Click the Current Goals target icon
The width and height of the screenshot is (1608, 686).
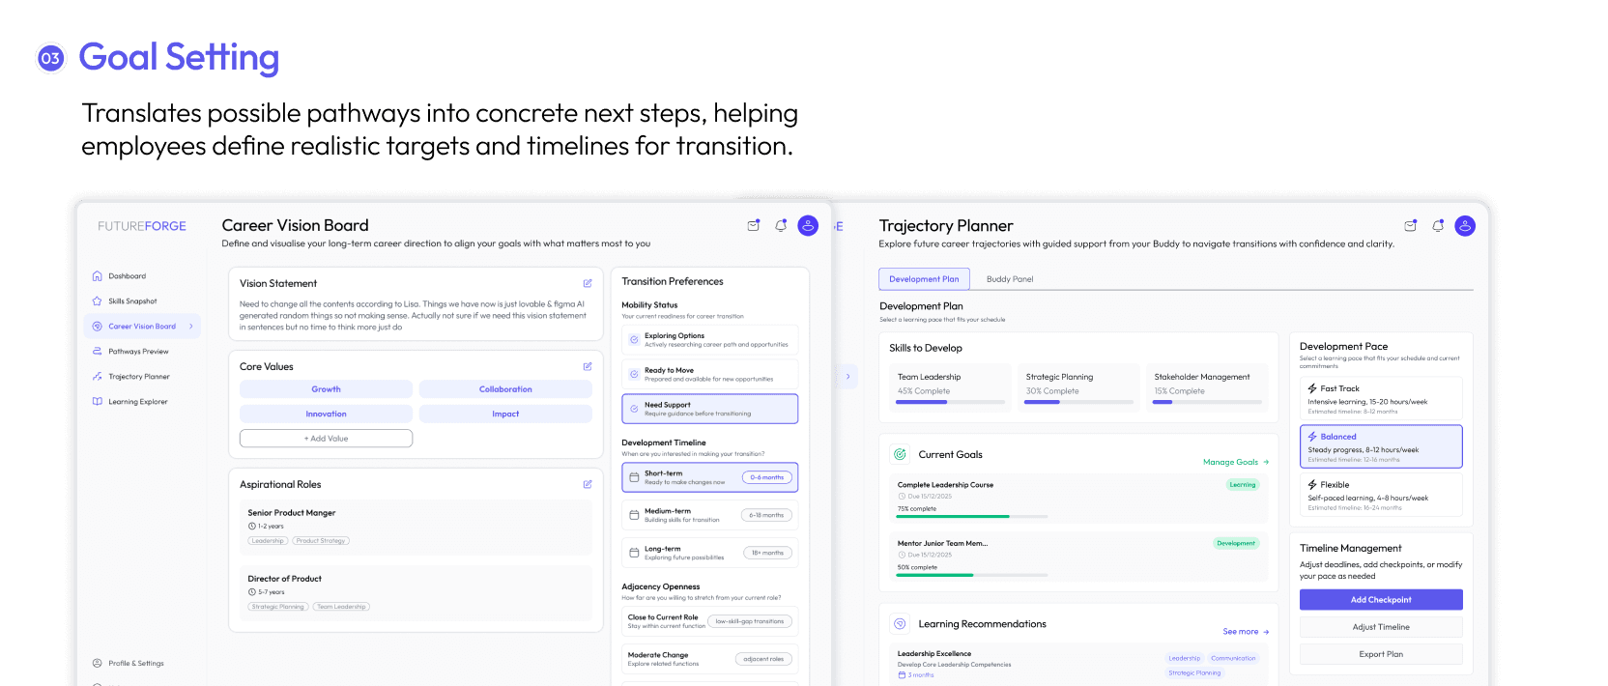click(901, 454)
